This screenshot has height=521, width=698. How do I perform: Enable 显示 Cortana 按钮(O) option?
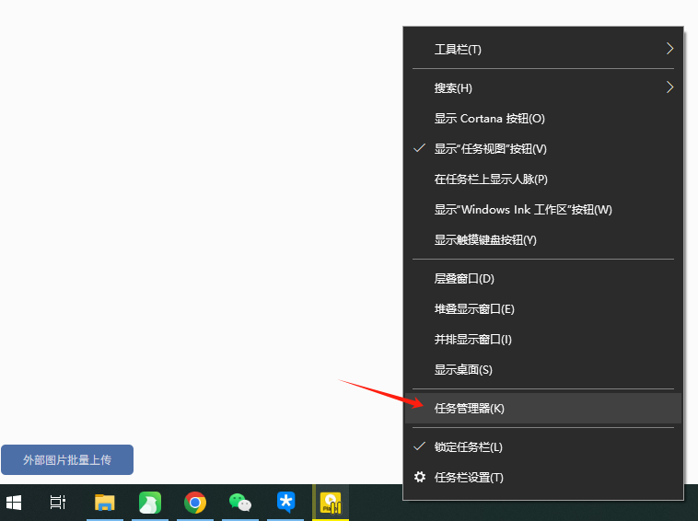[490, 119]
